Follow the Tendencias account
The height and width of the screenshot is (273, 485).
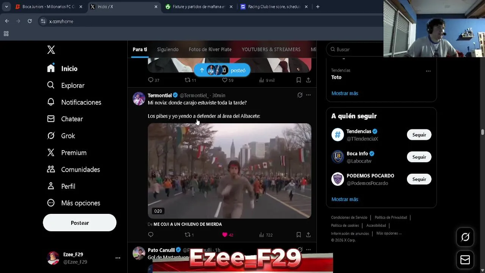[x=419, y=135]
